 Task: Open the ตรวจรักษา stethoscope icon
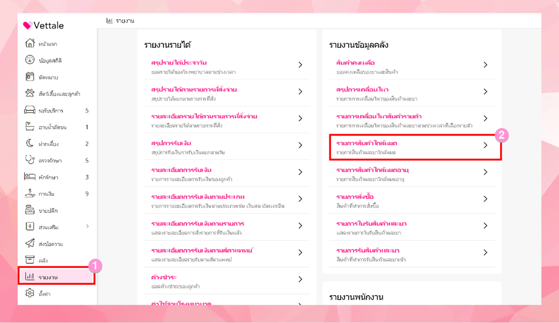pyautogui.click(x=30, y=160)
